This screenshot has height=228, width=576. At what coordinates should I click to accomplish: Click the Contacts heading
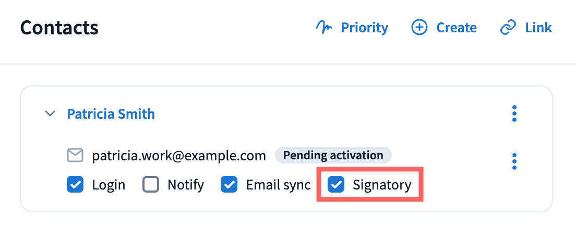click(x=59, y=28)
